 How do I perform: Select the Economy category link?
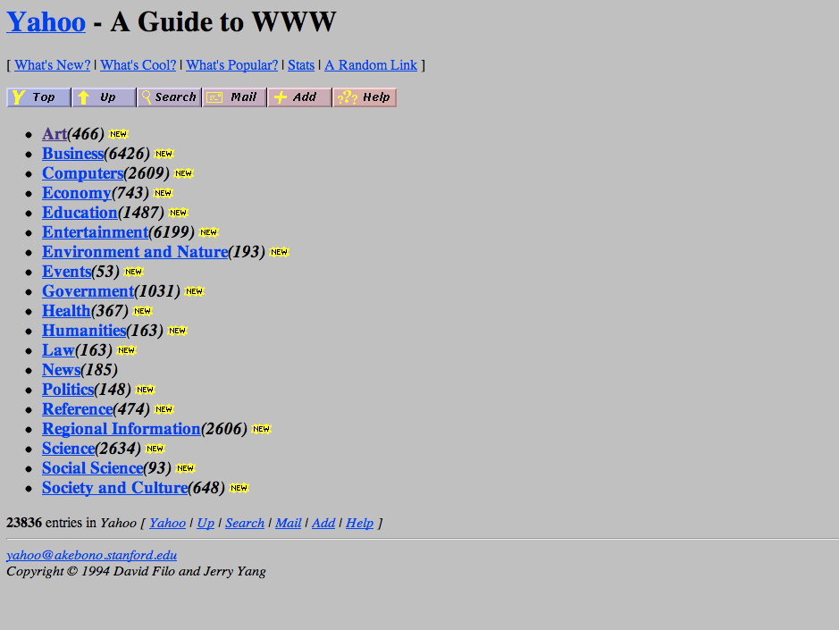click(77, 193)
